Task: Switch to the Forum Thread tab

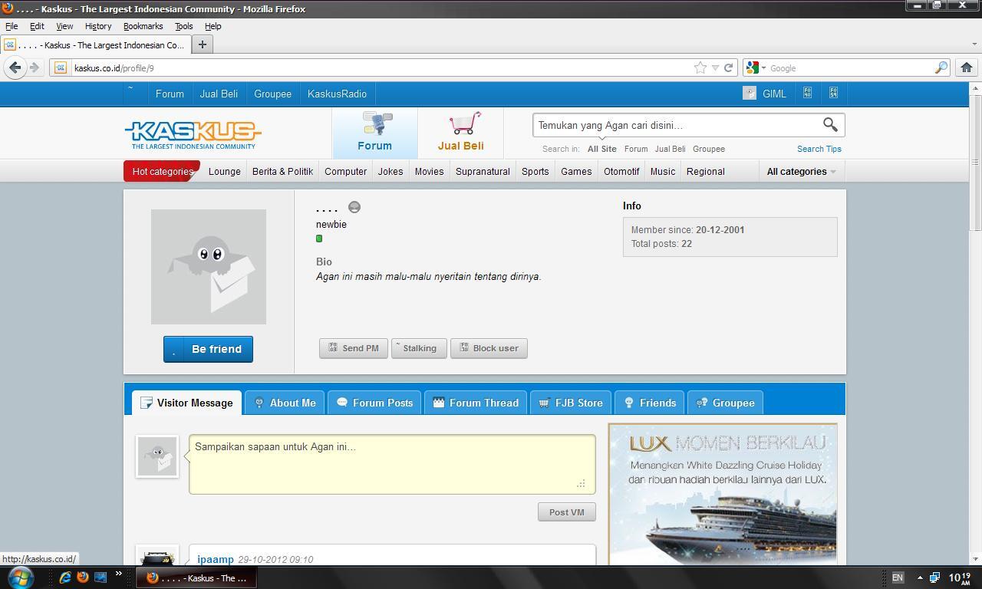Action: coord(476,403)
